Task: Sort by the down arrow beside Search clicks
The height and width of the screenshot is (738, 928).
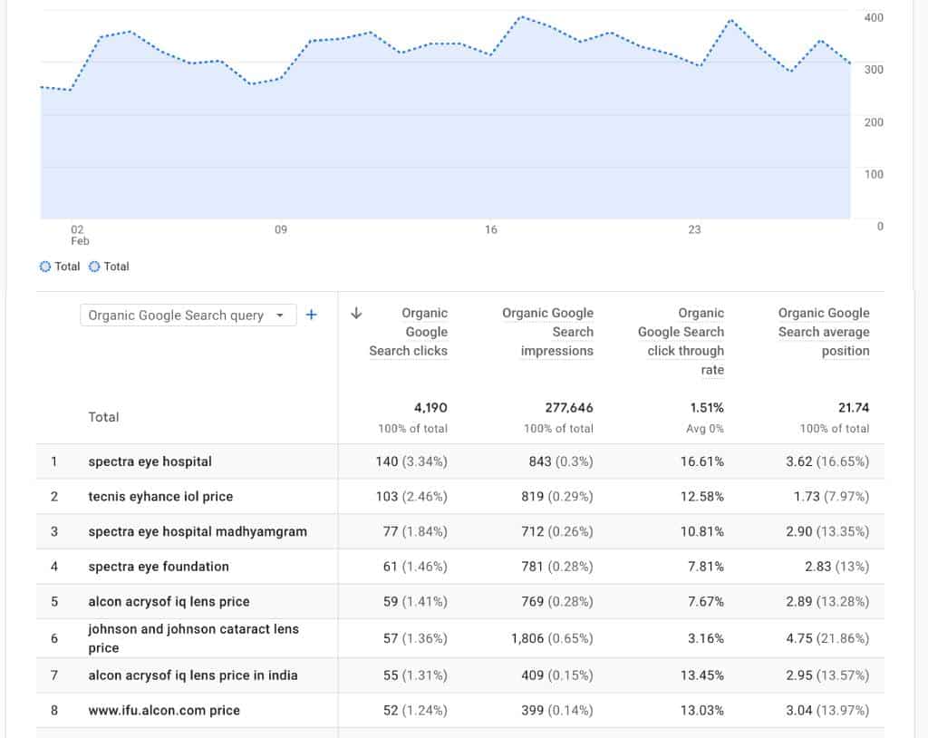Action: point(356,313)
